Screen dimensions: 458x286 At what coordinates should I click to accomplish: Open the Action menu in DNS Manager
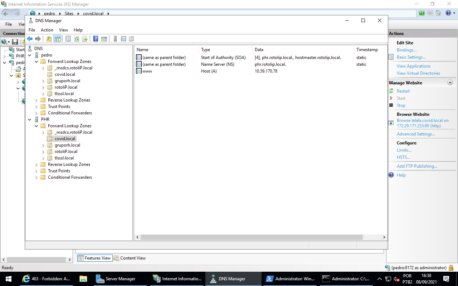[x=47, y=30]
